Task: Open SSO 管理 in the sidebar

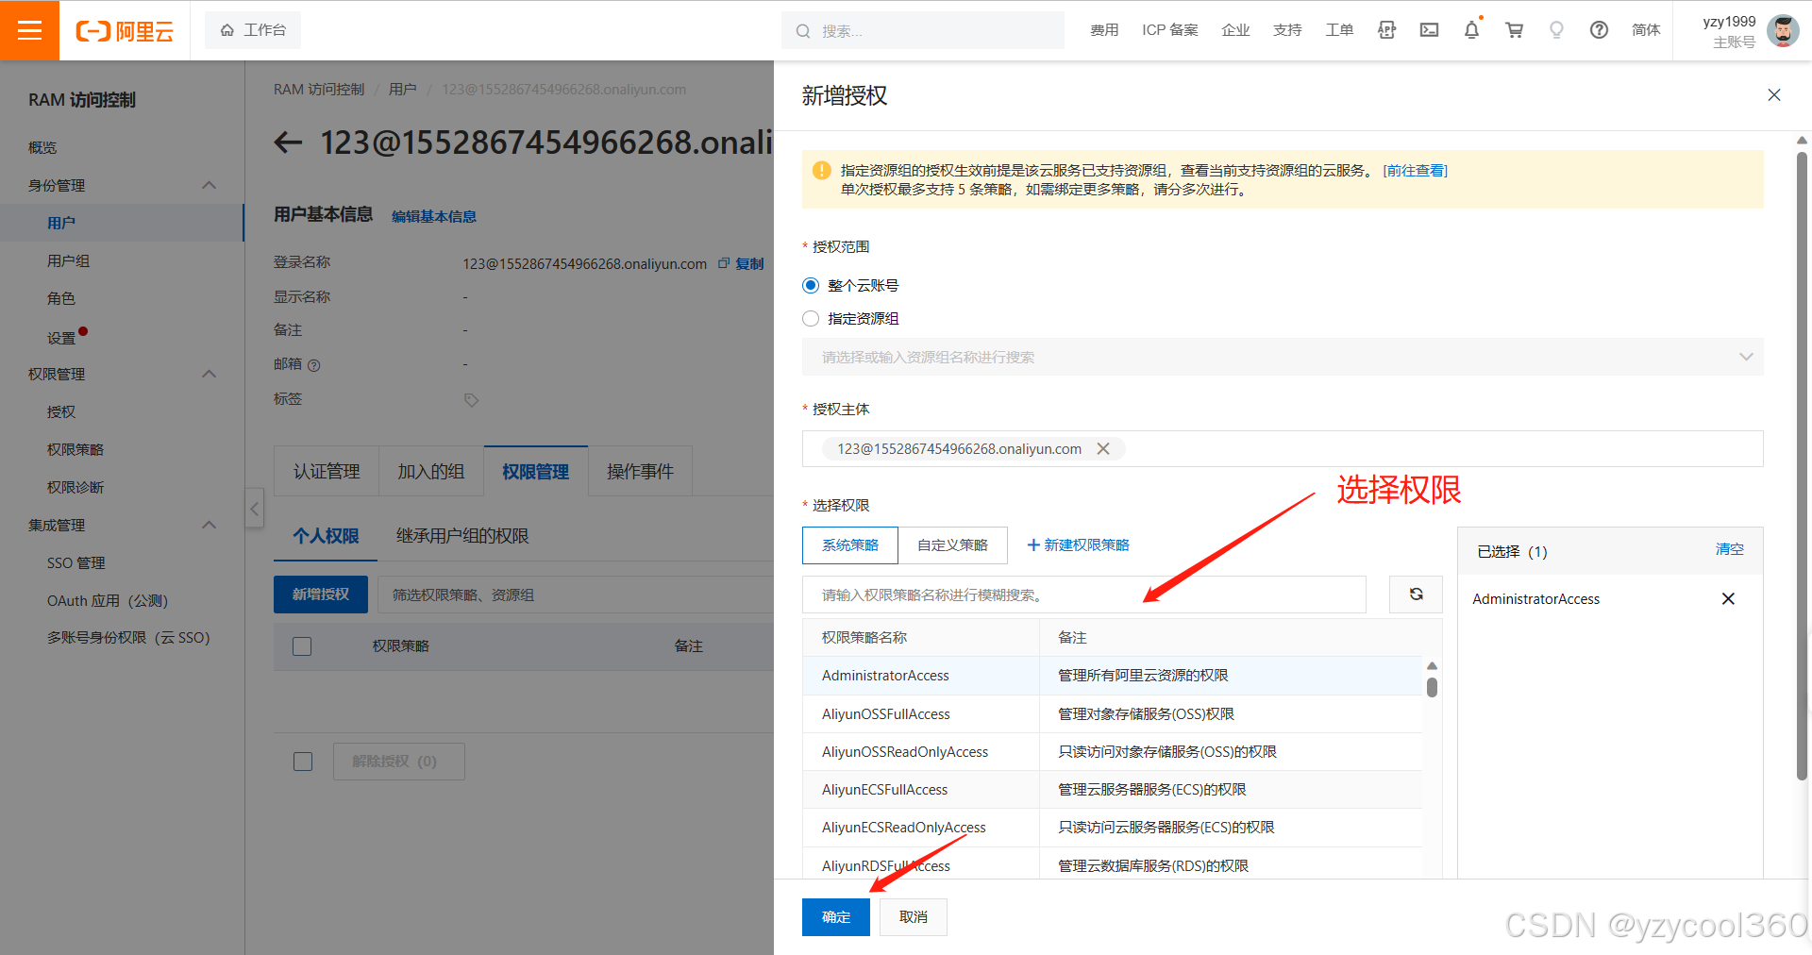Action: [76, 563]
